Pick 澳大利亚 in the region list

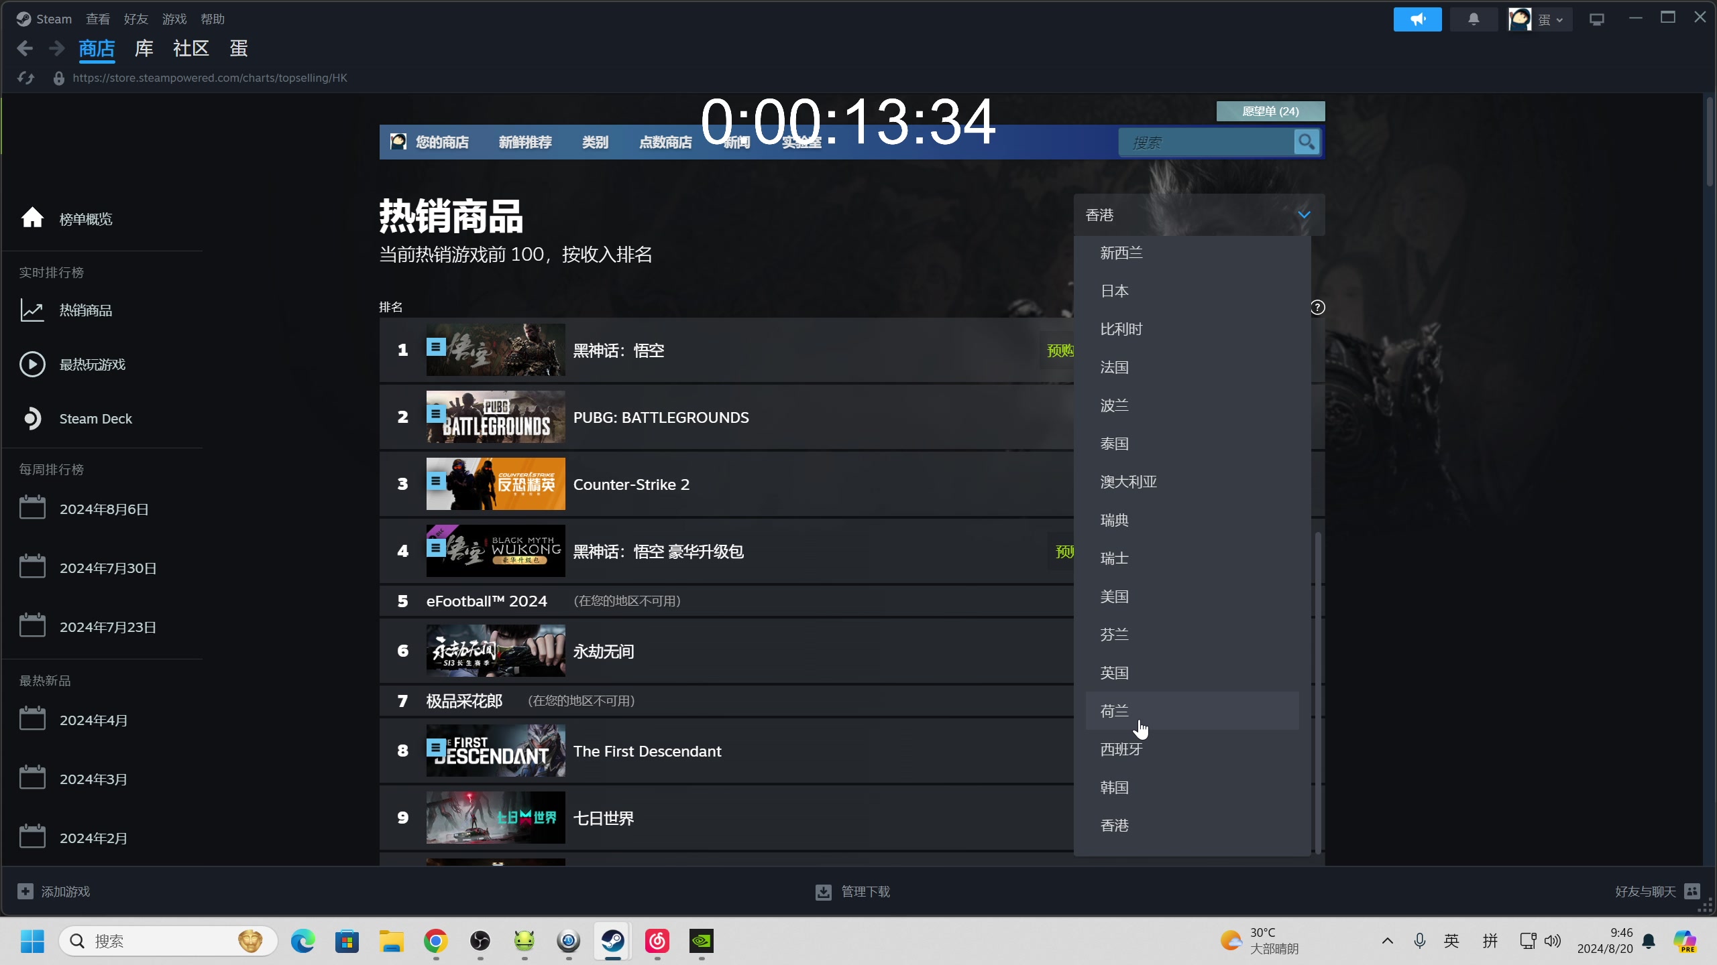pos(1193,482)
